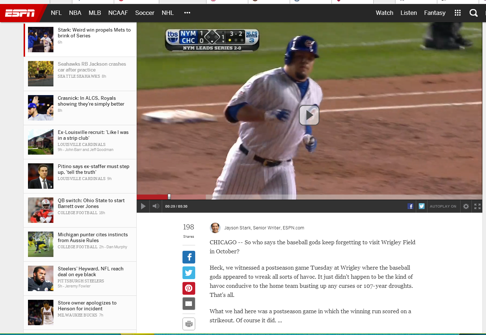
Task: Click the author byline Jayson Stark, Senior Writer
Action: pyautogui.click(x=264, y=228)
